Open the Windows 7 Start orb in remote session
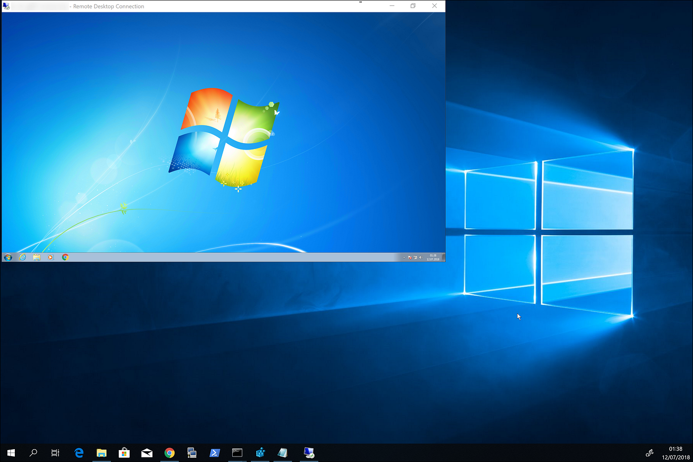This screenshot has height=462, width=693. (7, 257)
